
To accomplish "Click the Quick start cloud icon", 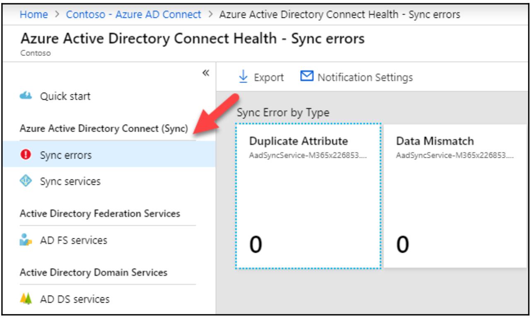I will [26, 96].
